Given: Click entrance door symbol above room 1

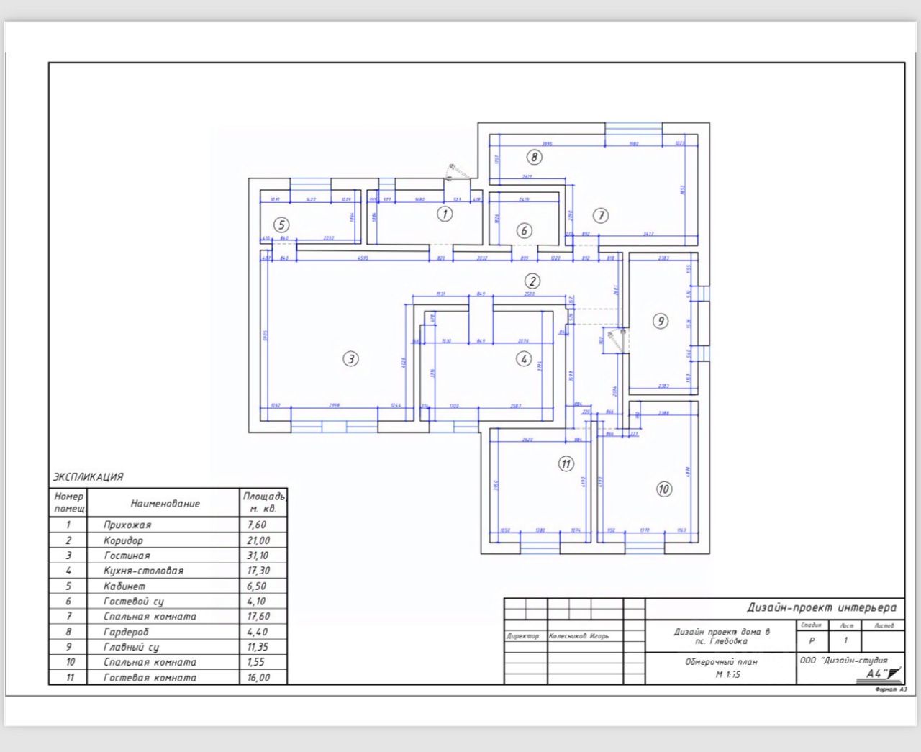Looking at the screenshot, I should pyautogui.click(x=457, y=171).
